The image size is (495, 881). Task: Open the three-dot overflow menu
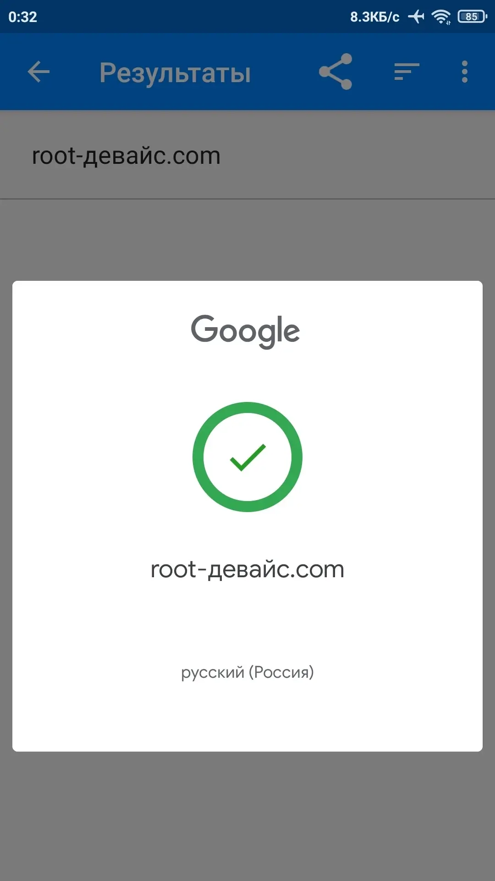pyautogui.click(x=464, y=72)
